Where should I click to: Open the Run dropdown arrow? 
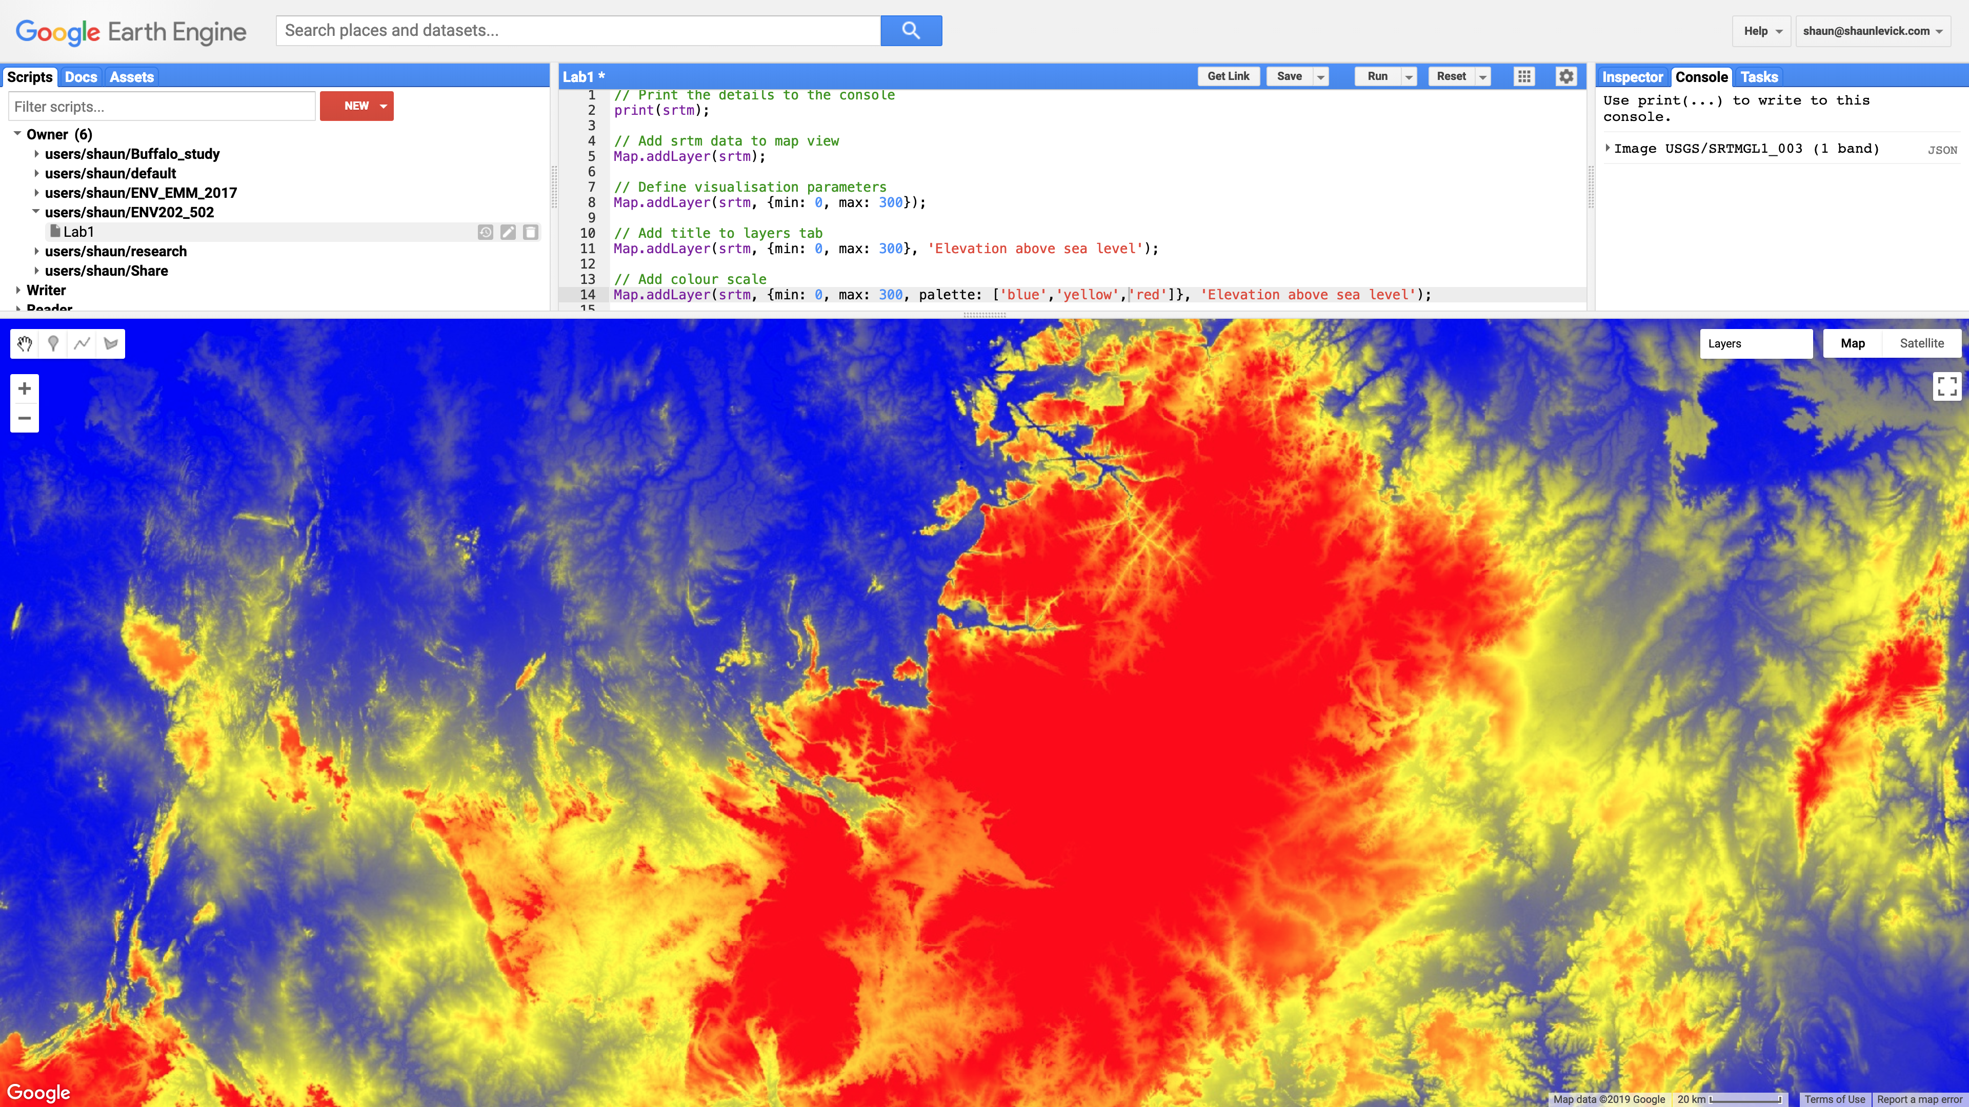1409,76
